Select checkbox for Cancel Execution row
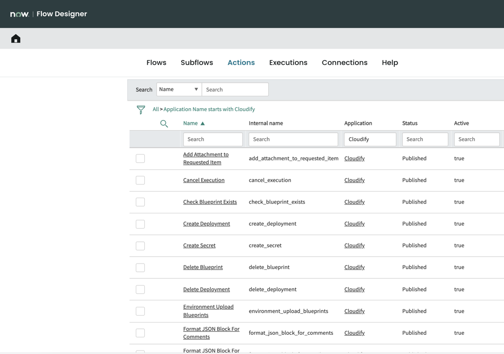The image size is (504, 354). pyautogui.click(x=140, y=180)
